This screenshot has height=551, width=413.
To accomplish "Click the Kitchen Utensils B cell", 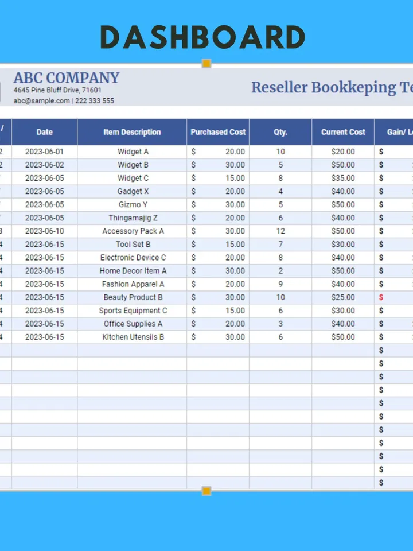I will (x=133, y=337).
